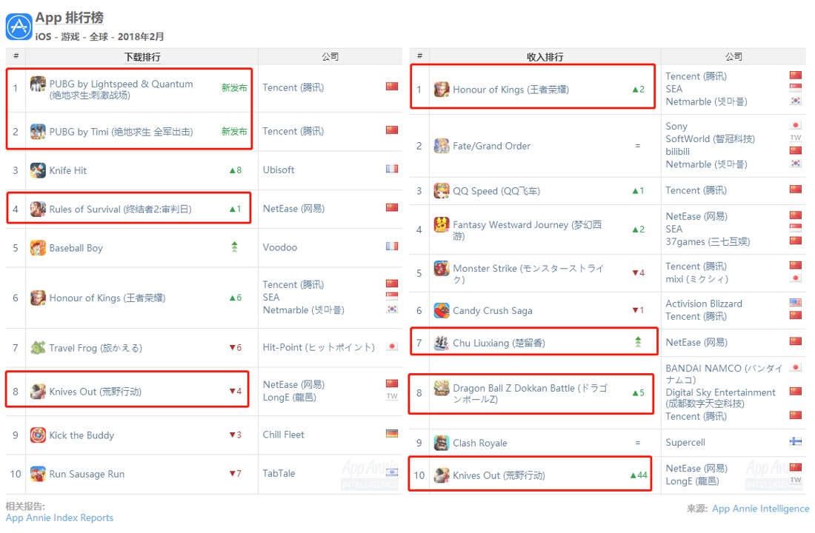Click the Fate/Grand Order game title
The height and width of the screenshot is (533, 815).
click(x=492, y=146)
